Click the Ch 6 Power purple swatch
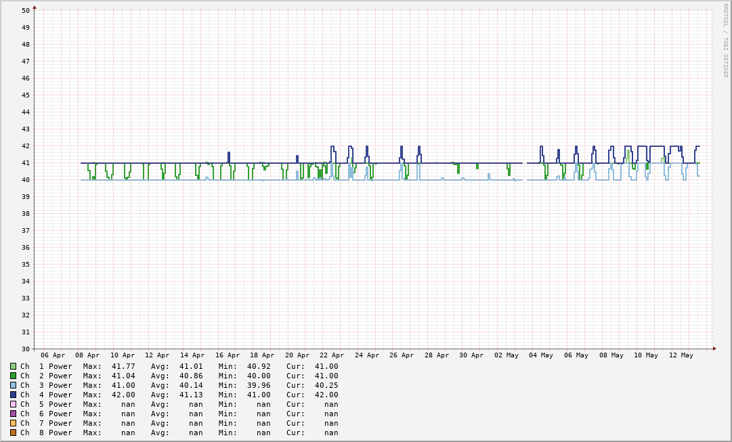 click(13, 414)
